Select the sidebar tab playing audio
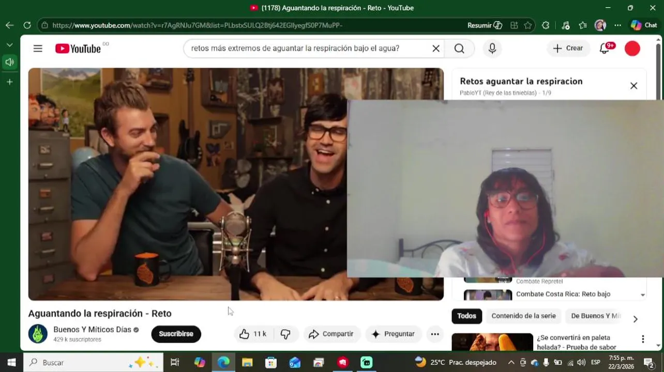The image size is (664, 372). (9, 63)
